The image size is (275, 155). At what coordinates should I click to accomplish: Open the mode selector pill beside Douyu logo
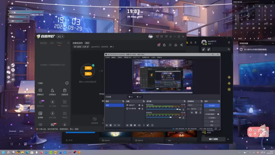pyautogui.click(x=60, y=37)
